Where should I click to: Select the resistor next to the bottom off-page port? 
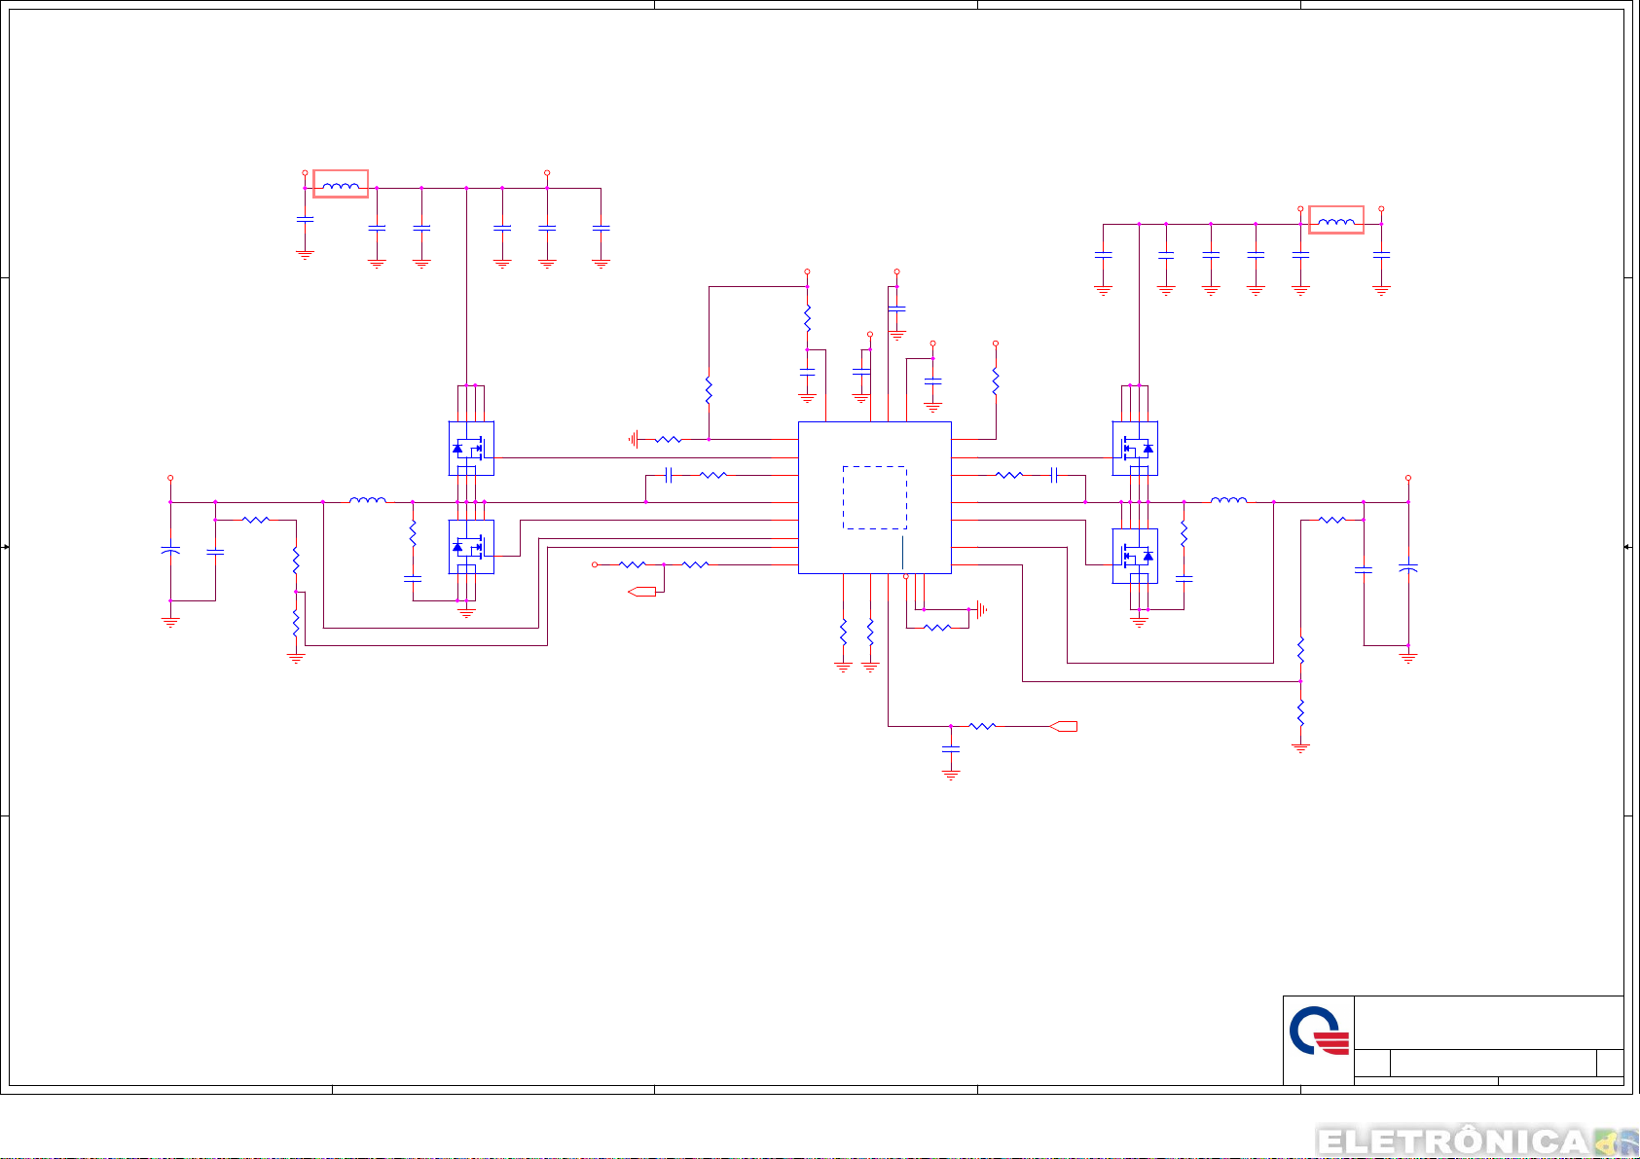click(982, 726)
